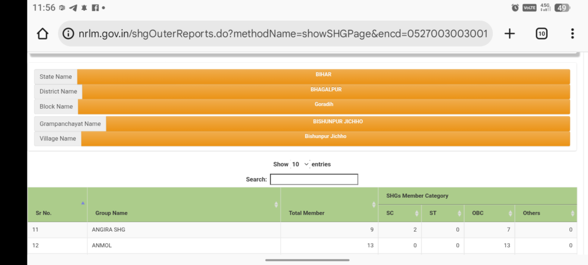Image resolution: width=588 pixels, height=265 pixels.
Task: Open a new tab with plus icon
Action: coord(509,34)
